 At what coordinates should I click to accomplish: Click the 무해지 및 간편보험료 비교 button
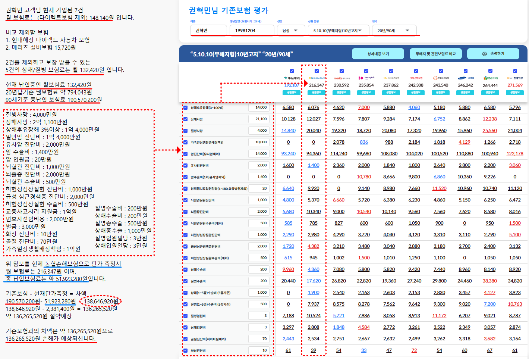pos(435,54)
